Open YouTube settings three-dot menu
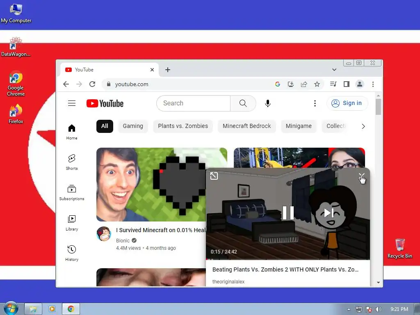The width and height of the screenshot is (420, 315). (315, 103)
